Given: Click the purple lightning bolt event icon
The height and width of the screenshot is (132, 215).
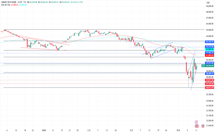Looking at the screenshot, I should click(x=196, y=122).
